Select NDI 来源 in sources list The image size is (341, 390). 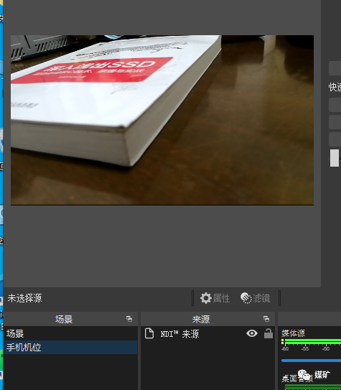tap(207, 334)
